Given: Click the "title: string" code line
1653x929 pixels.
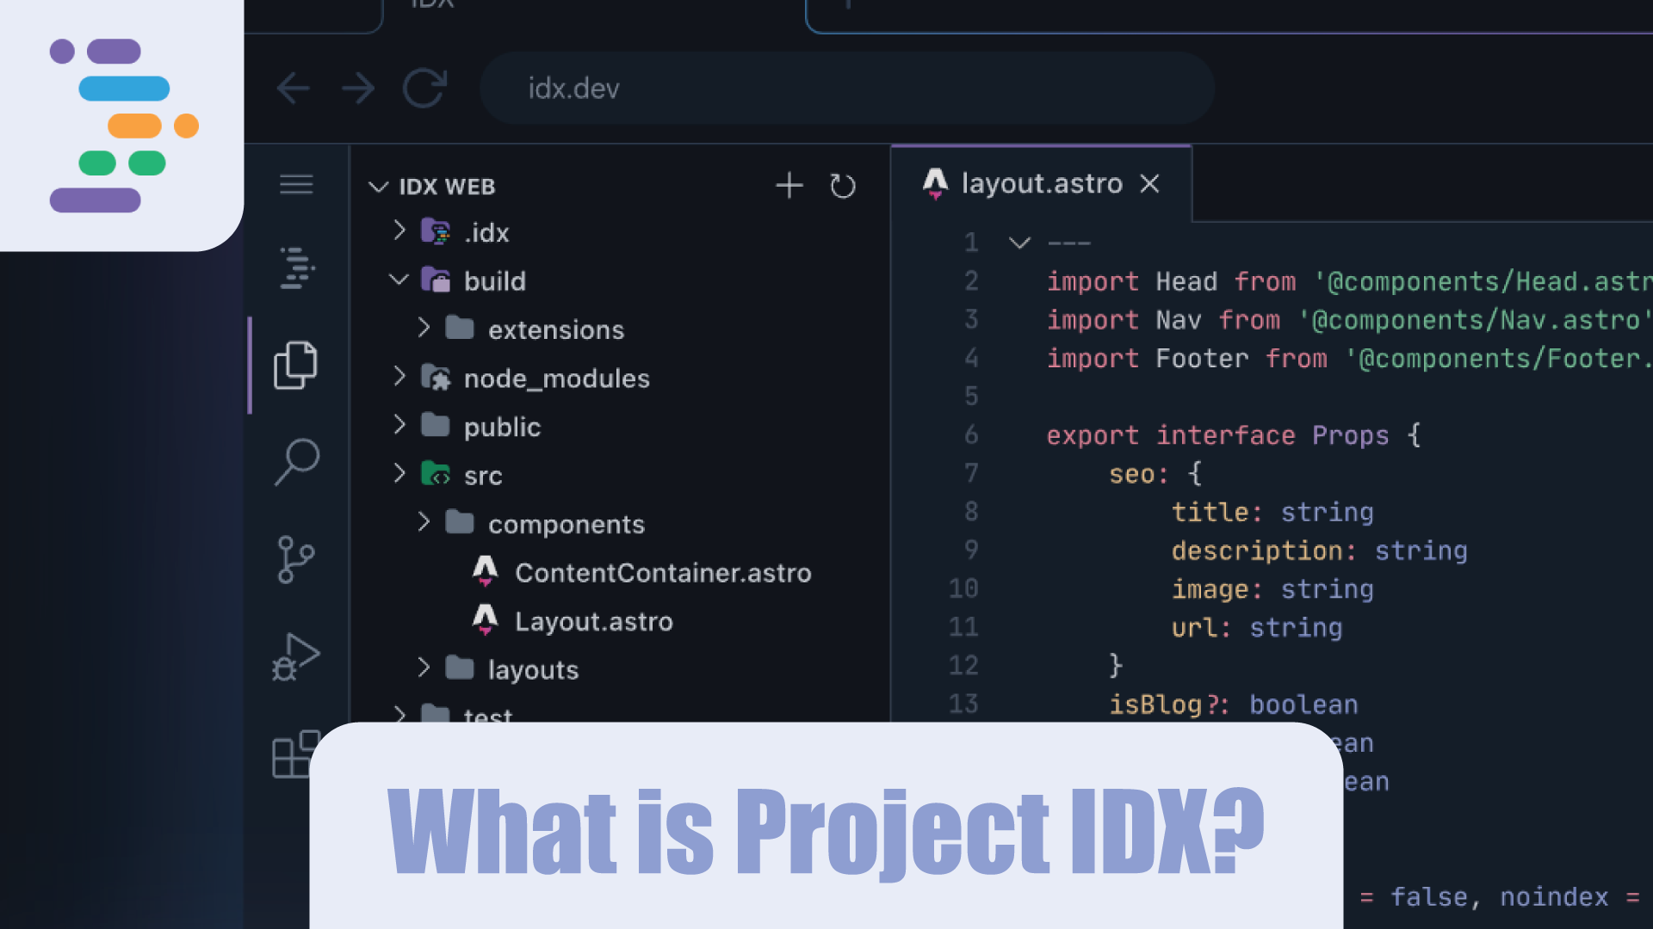Looking at the screenshot, I should pyautogui.click(x=1272, y=512).
